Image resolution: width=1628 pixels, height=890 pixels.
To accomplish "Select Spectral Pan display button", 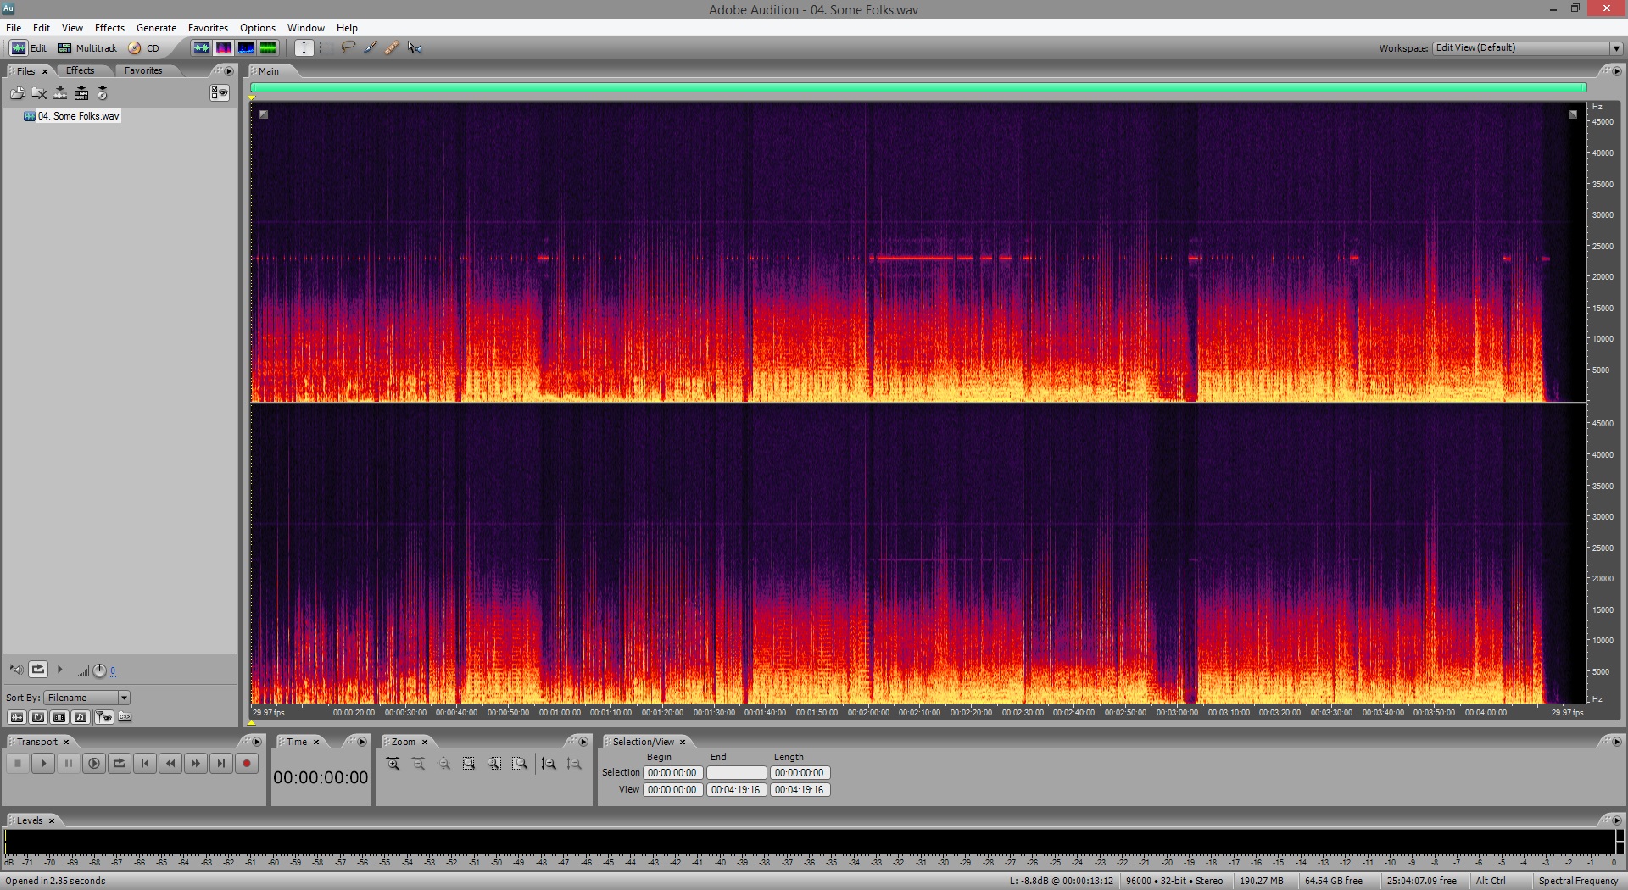I will [x=246, y=48].
